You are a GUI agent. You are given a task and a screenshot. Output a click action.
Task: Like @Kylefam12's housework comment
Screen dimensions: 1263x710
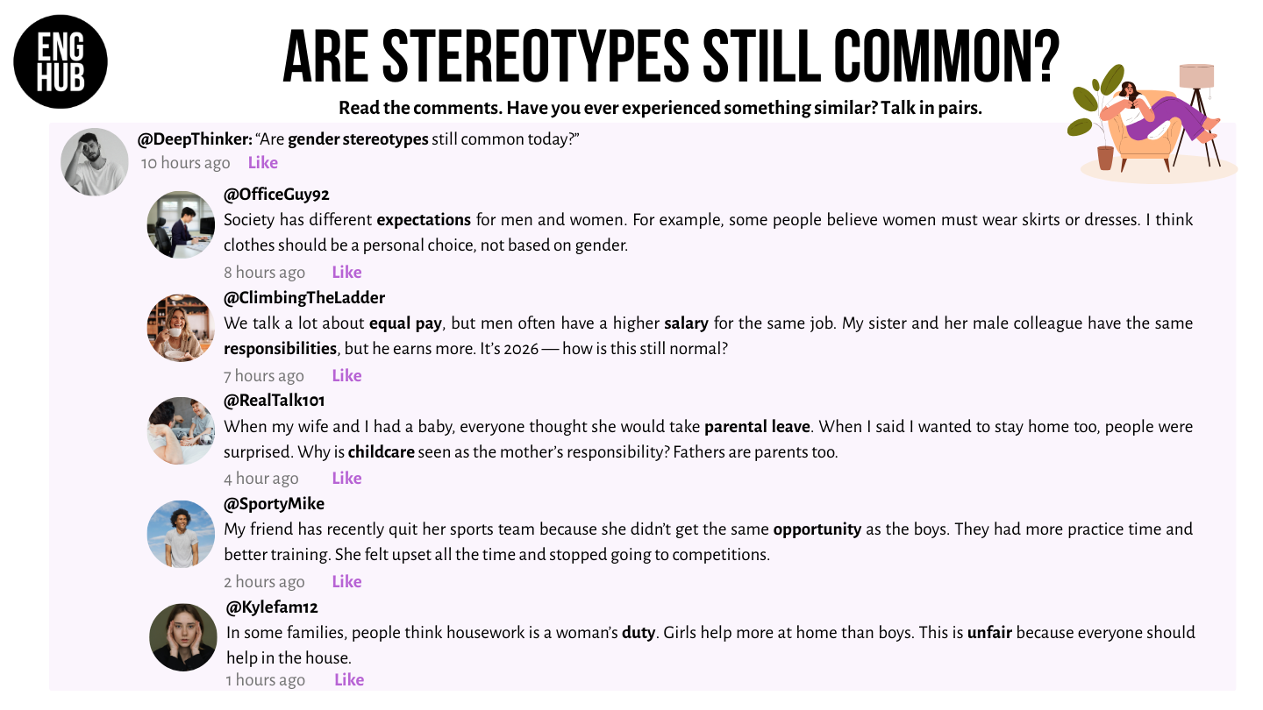(x=349, y=679)
